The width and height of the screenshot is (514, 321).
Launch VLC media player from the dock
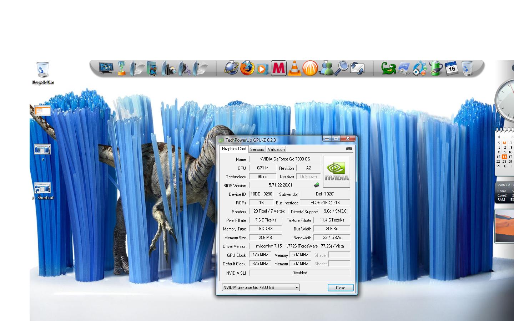coord(294,68)
